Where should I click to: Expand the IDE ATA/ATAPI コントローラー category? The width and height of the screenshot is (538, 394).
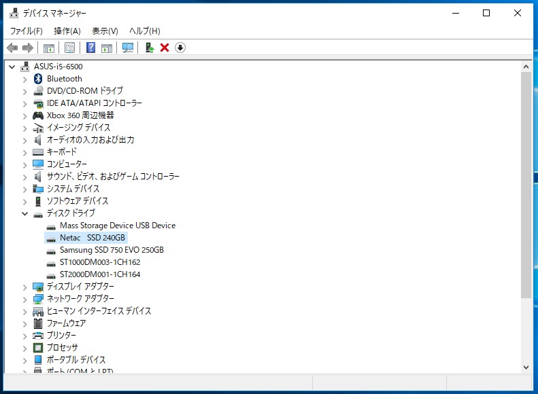pyautogui.click(x=24, y=104)
